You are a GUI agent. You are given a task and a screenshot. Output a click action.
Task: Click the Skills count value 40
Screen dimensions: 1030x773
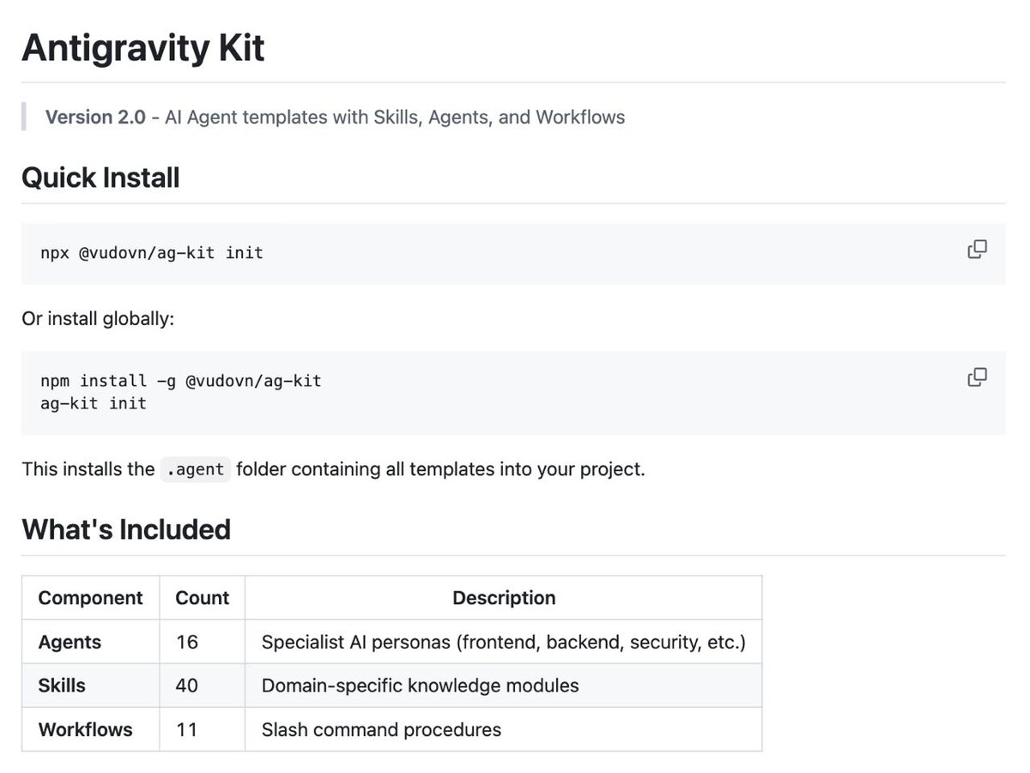coord(186,685)
